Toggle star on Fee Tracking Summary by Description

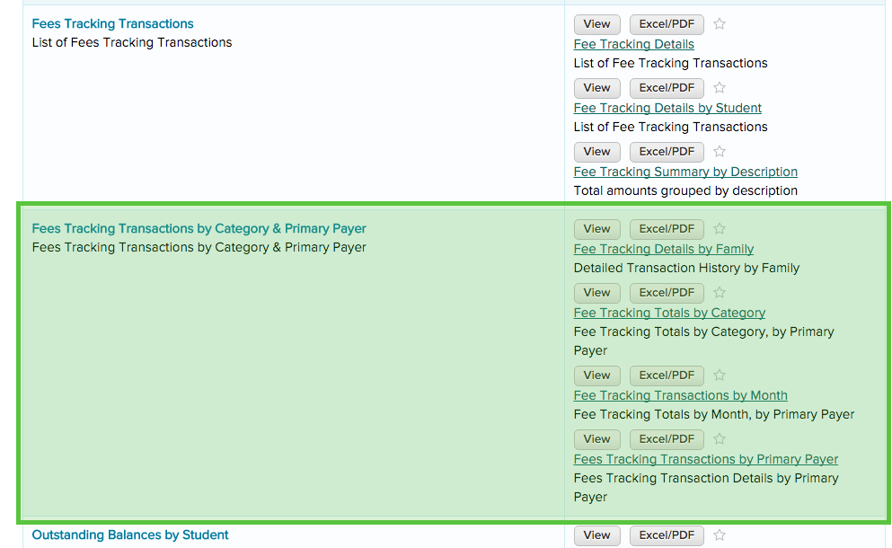point(719,152)
